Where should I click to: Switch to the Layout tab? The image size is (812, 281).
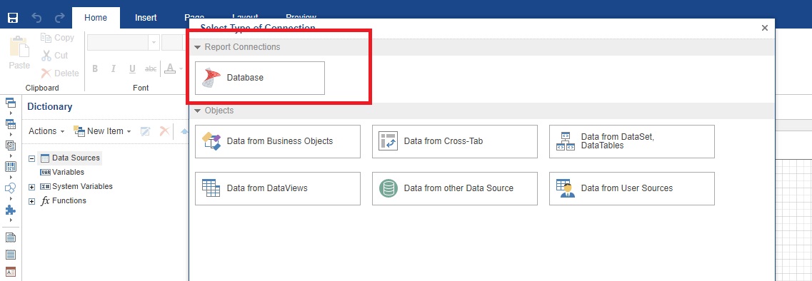[x=245, y=17]
